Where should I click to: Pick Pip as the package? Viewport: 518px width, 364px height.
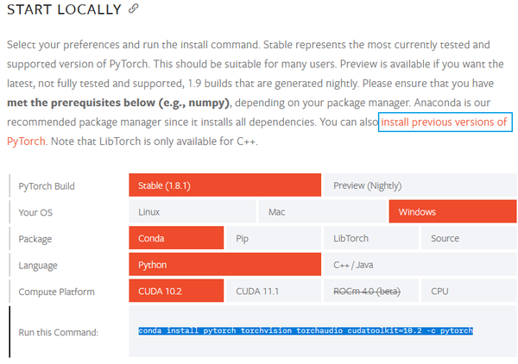274,238
